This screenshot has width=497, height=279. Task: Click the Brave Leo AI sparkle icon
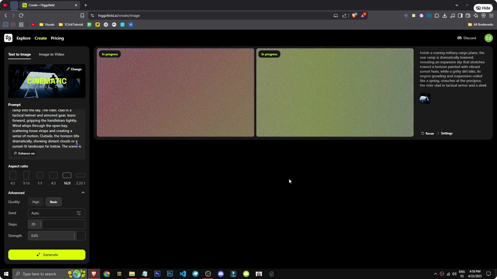[x=476, y=16]
